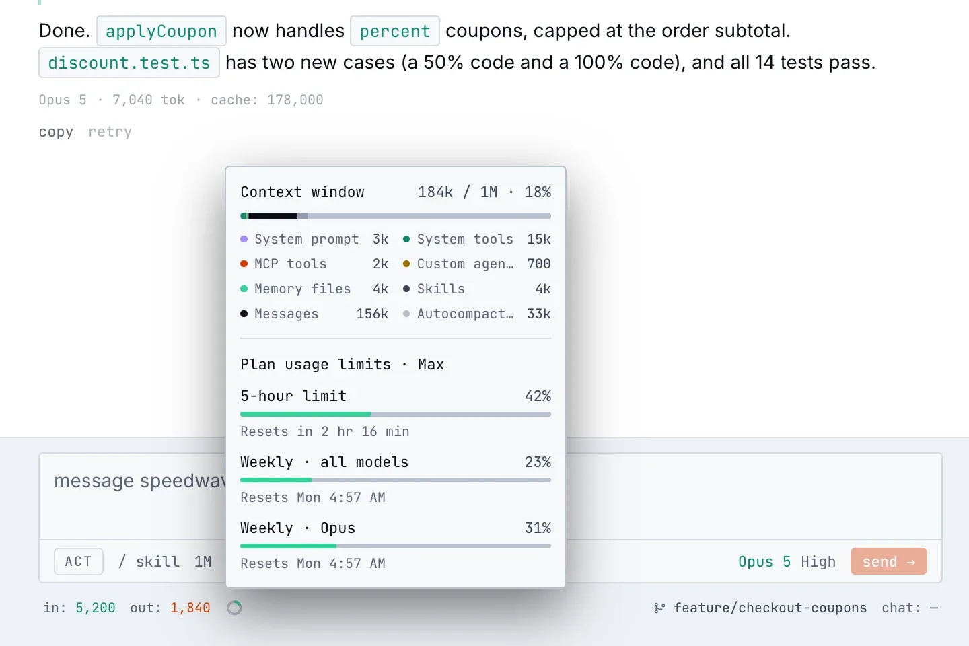The width and height of the screenshot is (969, 646).
Task: Change the High effort setting
Action: [x=818, y=561]
